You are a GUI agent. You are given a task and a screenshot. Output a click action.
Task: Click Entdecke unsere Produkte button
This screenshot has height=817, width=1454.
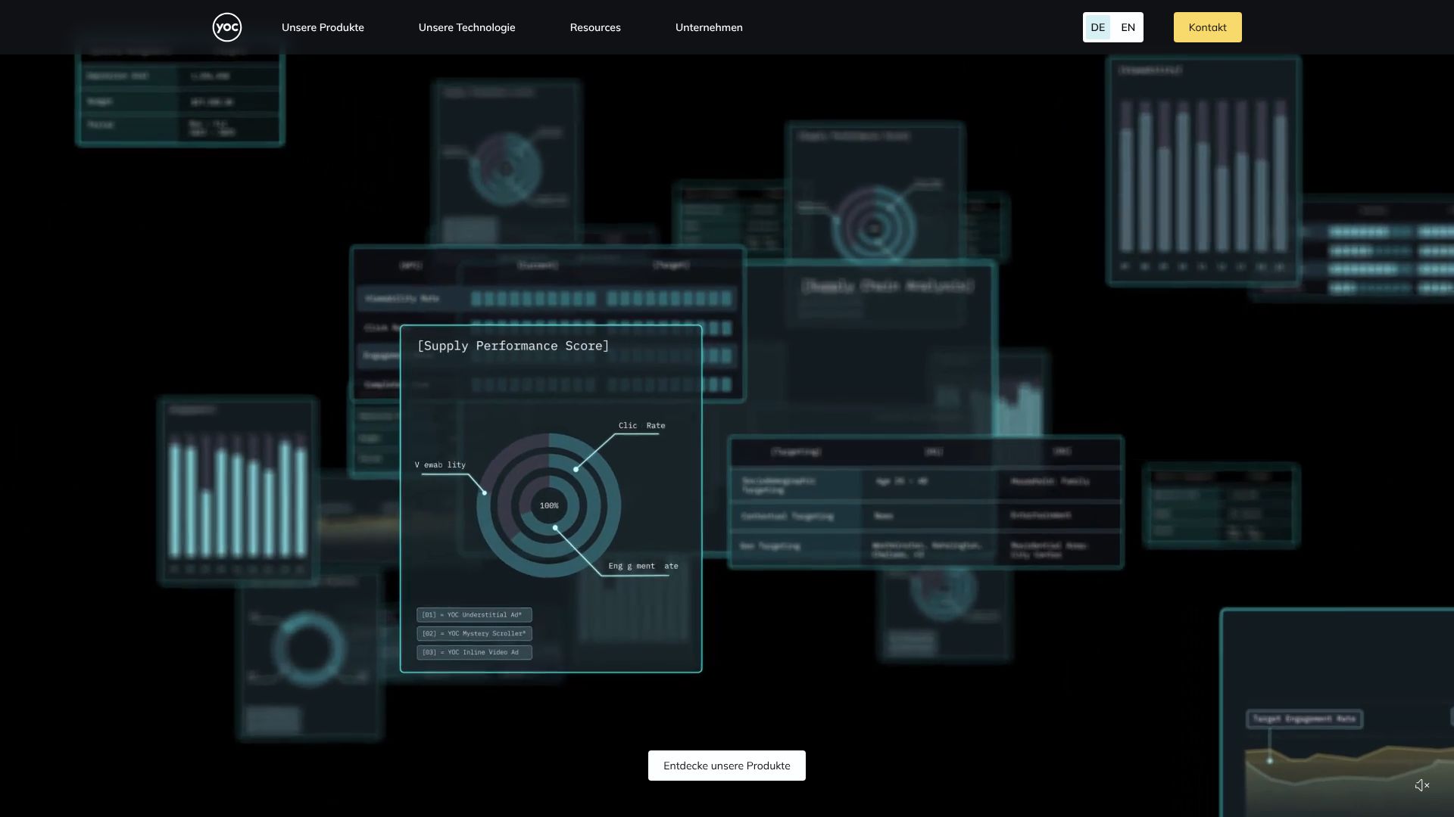pos(726,766)
